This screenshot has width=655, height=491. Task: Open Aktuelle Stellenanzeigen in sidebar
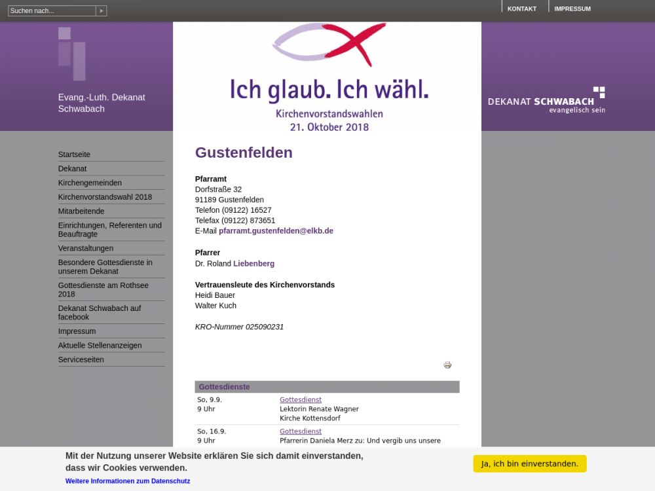tap(100, 346)
